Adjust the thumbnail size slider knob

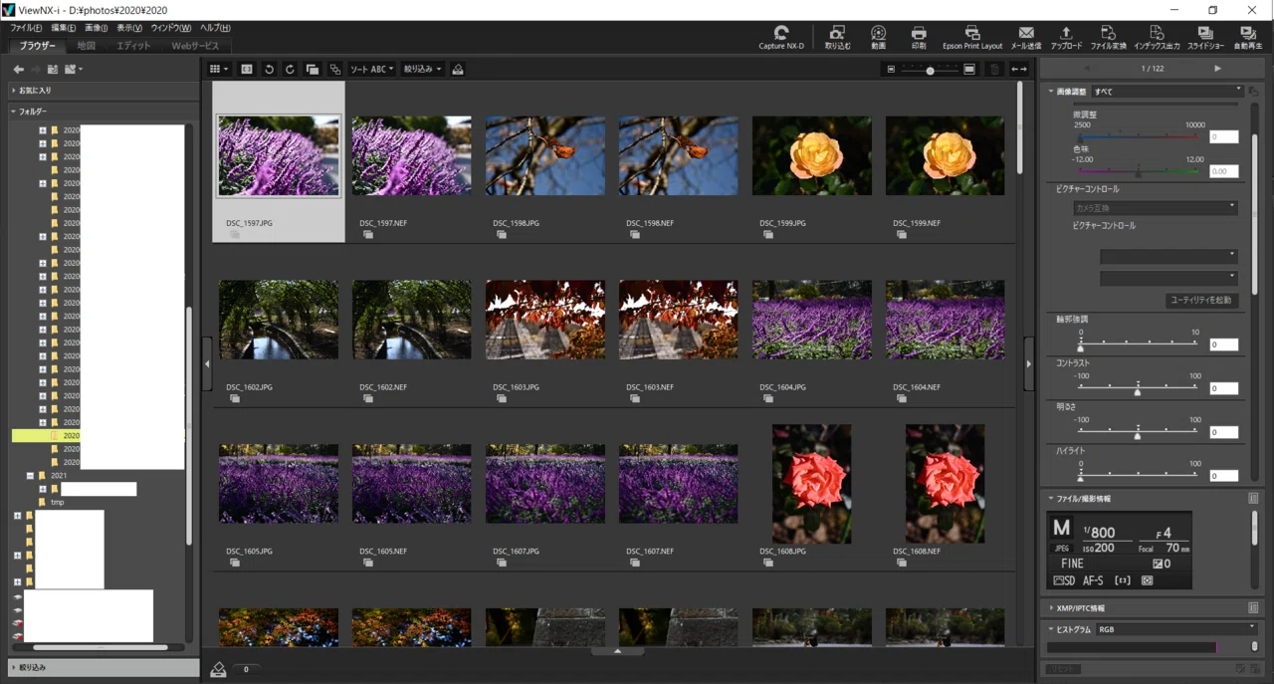(930, 70)
